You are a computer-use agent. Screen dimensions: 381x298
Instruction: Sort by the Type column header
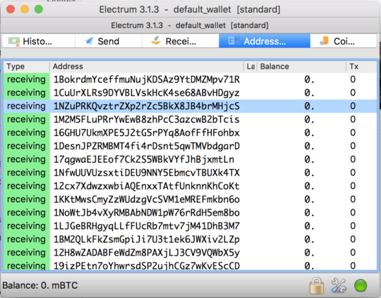point(26,66)
